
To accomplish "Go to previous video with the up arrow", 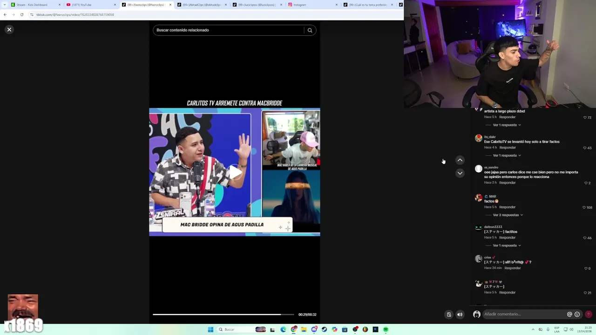I will tap(460, 160).
